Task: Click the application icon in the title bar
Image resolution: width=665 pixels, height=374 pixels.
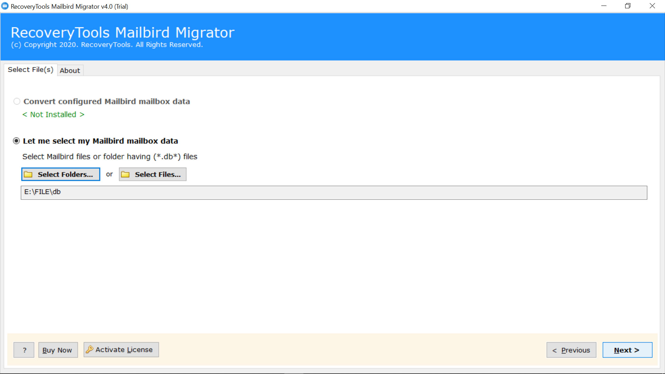Action: pos(5,6)
